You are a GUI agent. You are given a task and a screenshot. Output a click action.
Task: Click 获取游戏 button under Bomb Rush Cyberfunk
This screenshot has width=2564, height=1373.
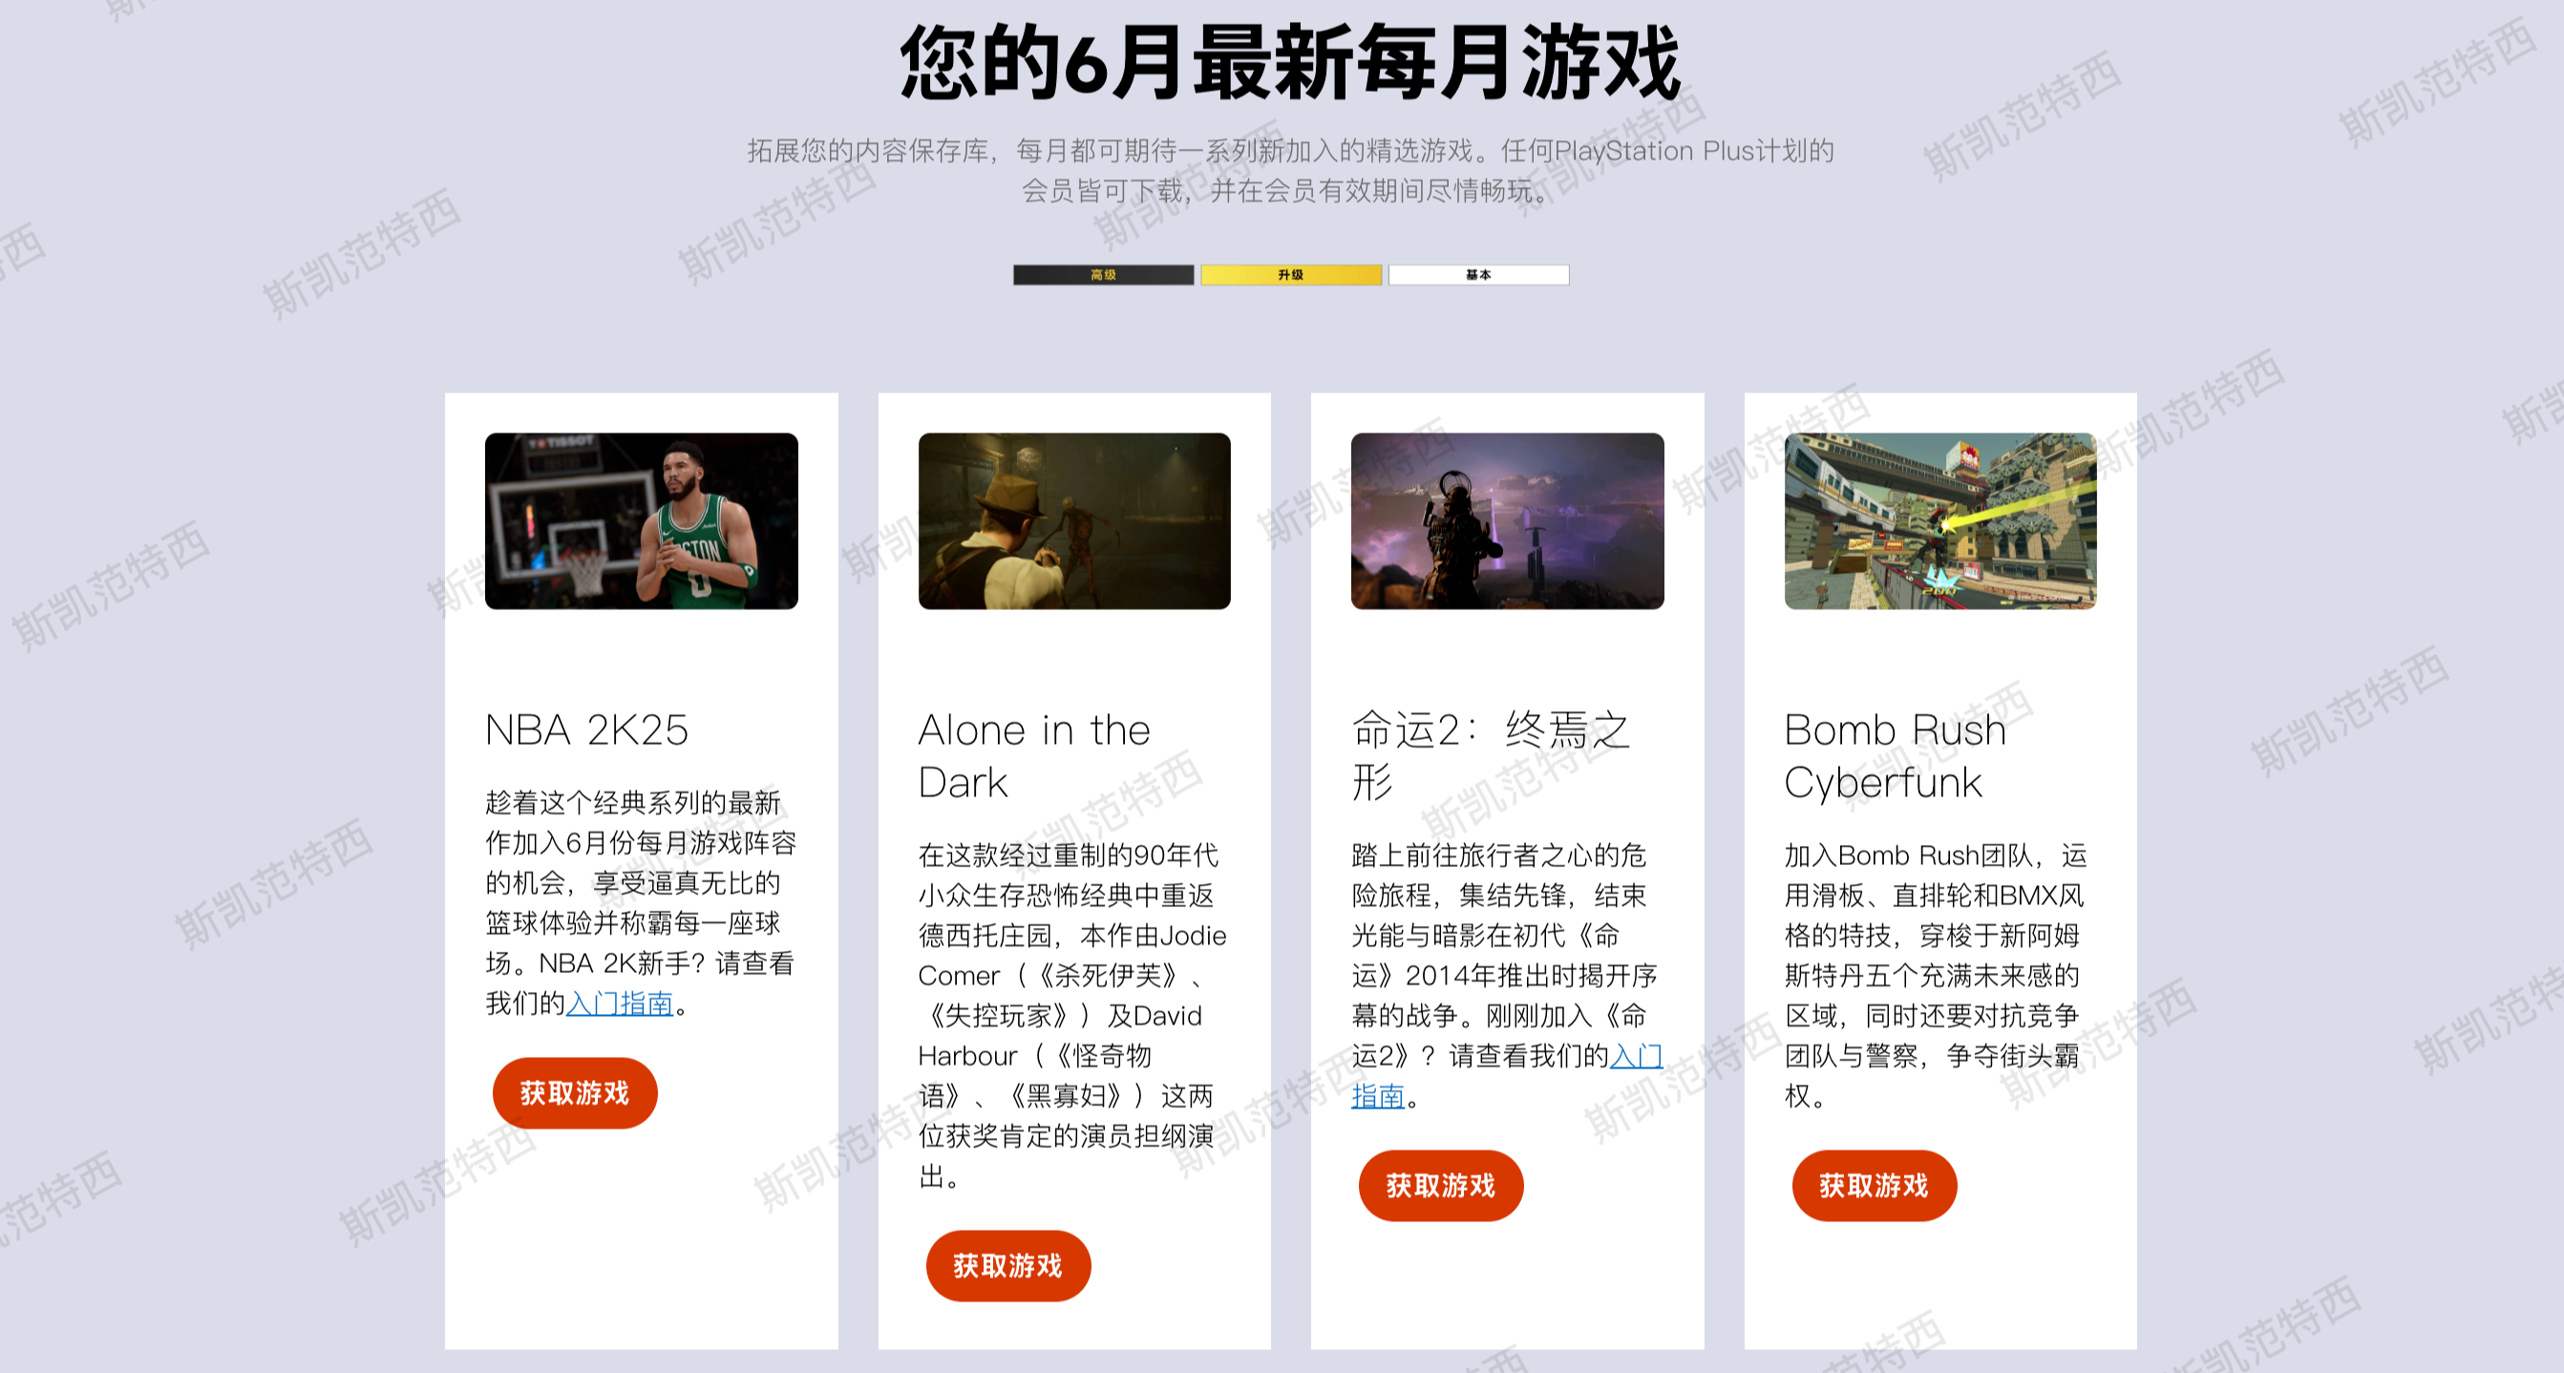pyautogui.click(x=1875, y=1185)
